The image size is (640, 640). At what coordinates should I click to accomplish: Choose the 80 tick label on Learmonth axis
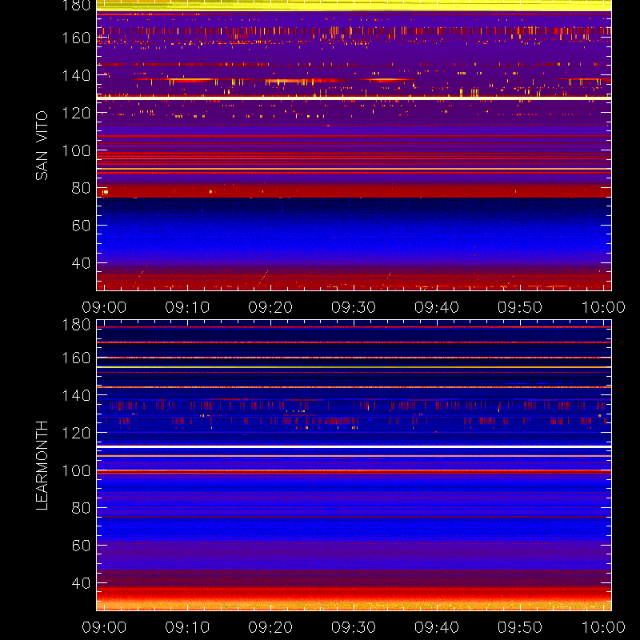point(82,508)
